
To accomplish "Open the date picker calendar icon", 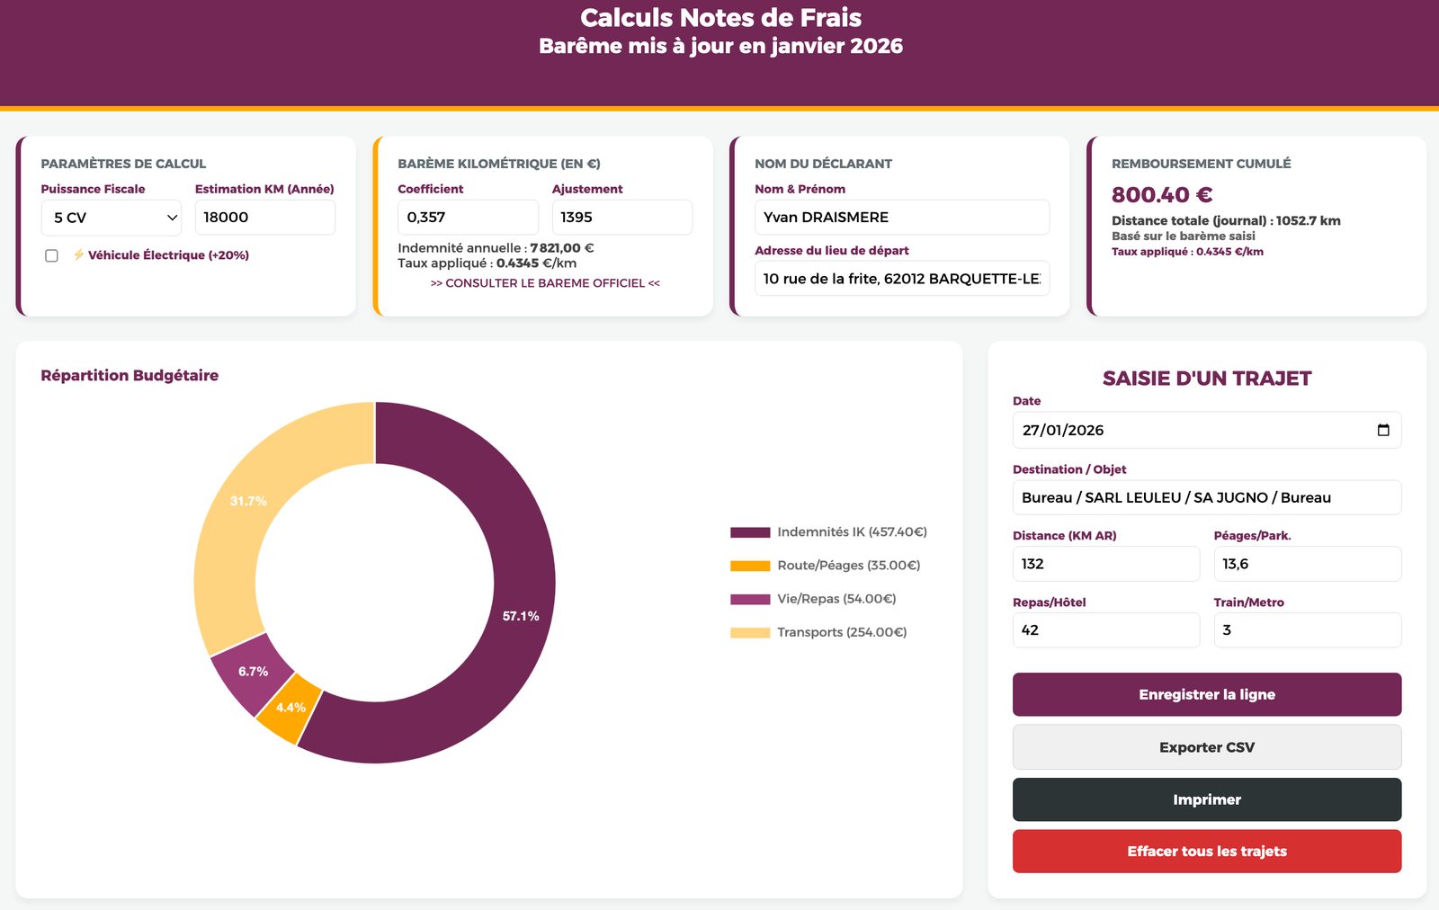I will pyautogui.click(x=1383, y=430).
